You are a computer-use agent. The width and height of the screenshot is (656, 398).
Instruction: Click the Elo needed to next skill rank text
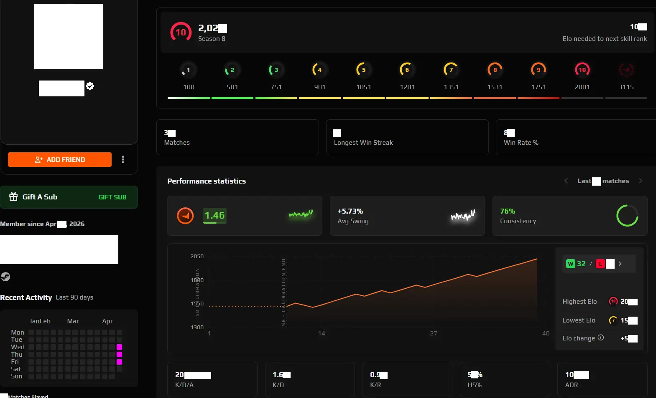[x=605, y=39]
